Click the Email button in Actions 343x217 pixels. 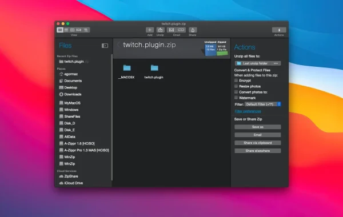pyautogui.click(x=258, y=135)
